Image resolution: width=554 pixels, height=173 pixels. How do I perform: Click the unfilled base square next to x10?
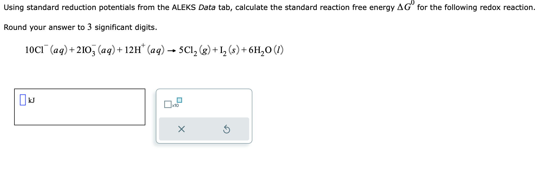(168, 104)
